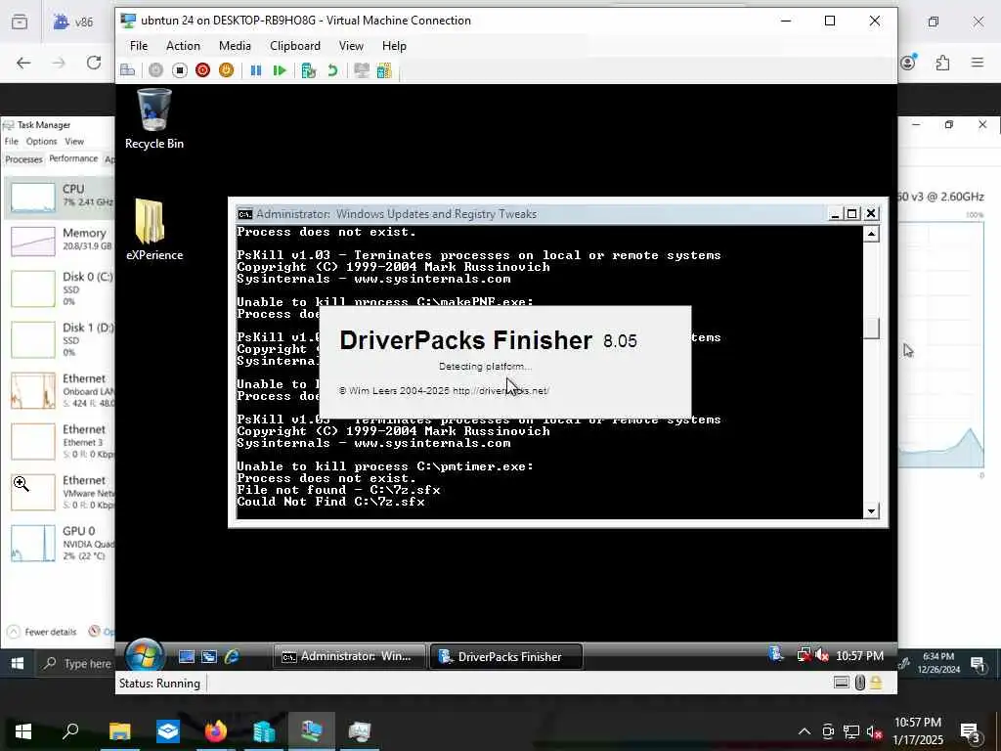Switch to Administrator command prompt taskbar button
Viewport: 1001px width, 751px height.
click(x=349, y=656)
